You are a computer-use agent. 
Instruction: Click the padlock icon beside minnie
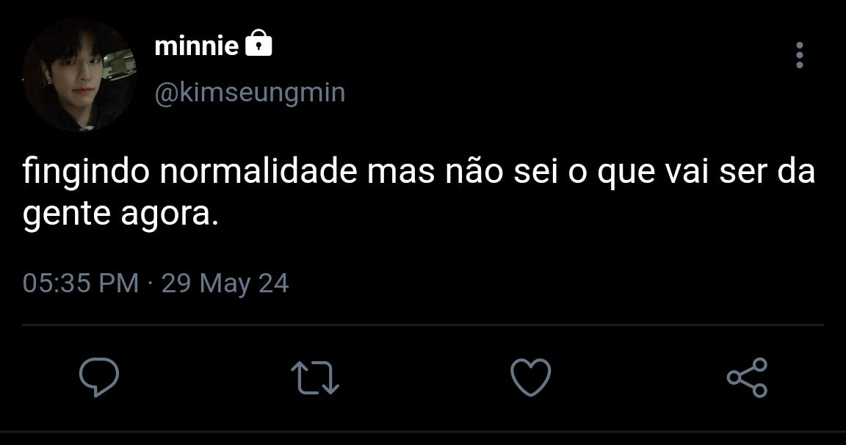pos(259,43)
